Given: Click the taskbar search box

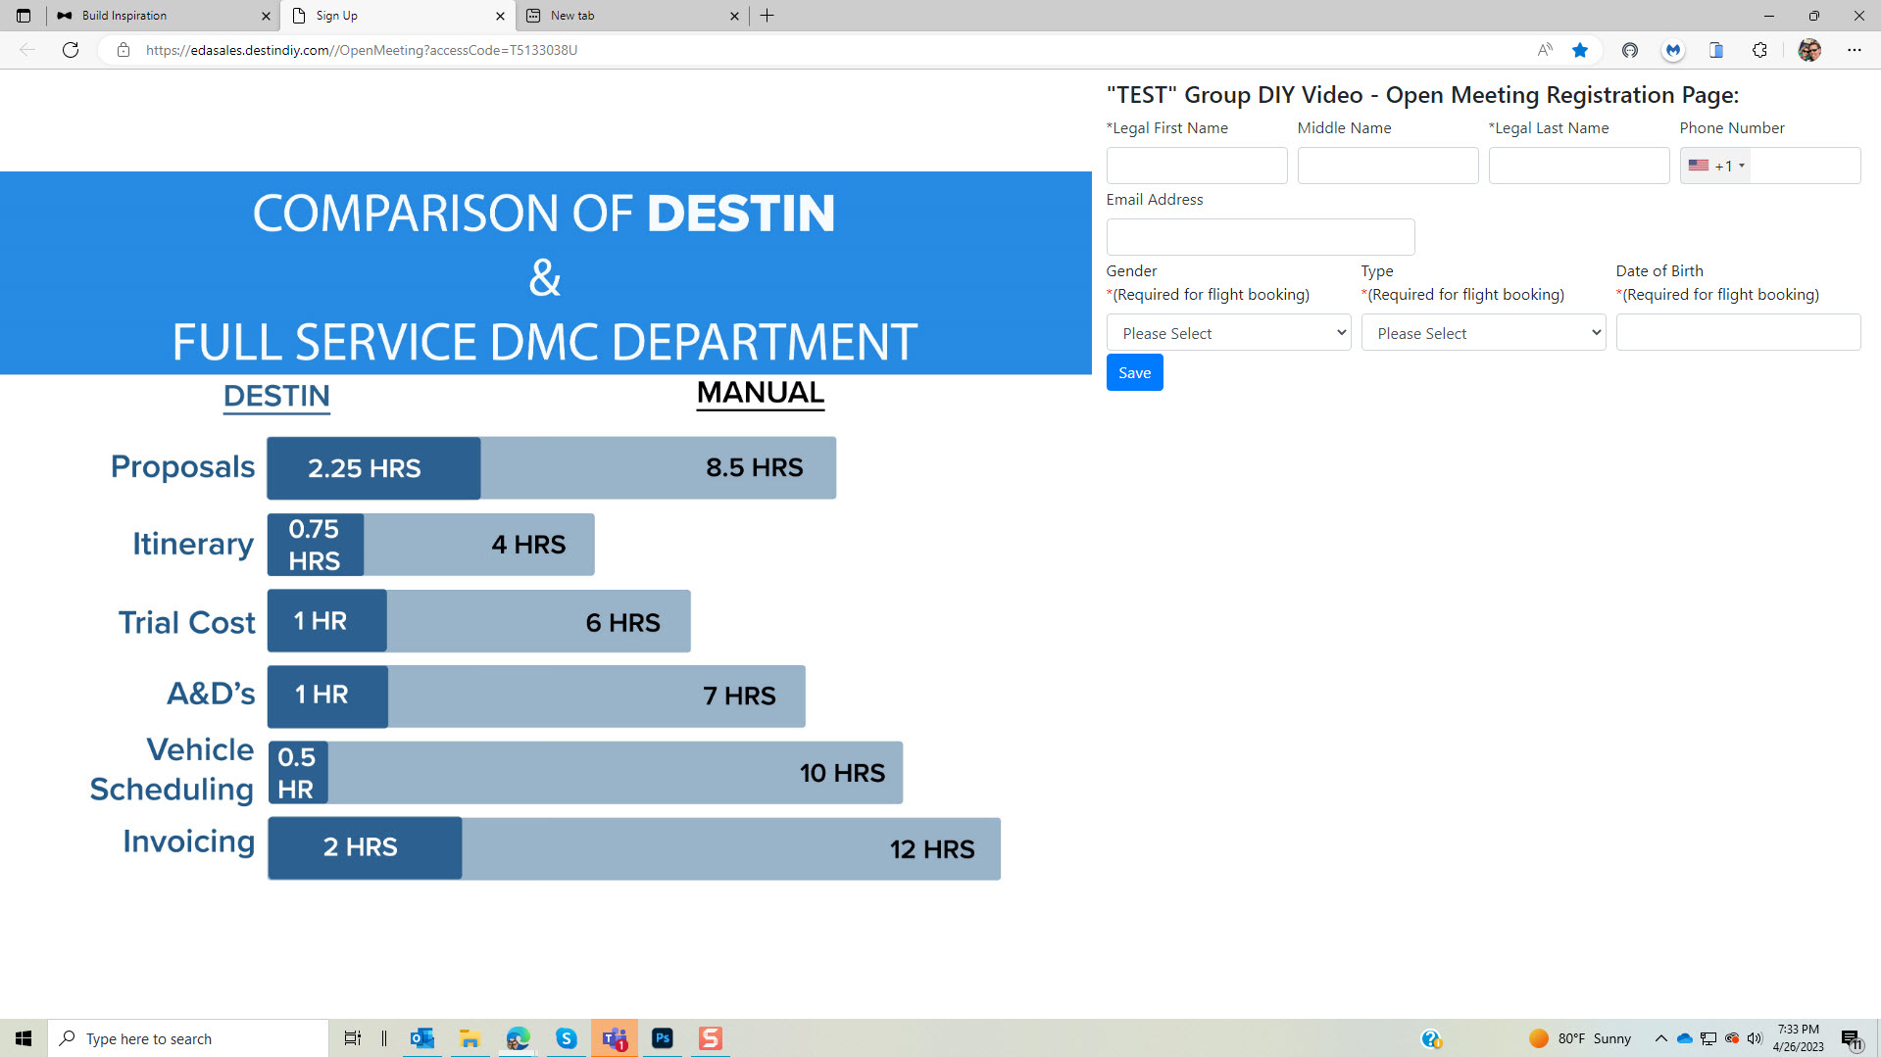Looking at the screenshot, I should tap(188, 1038).
